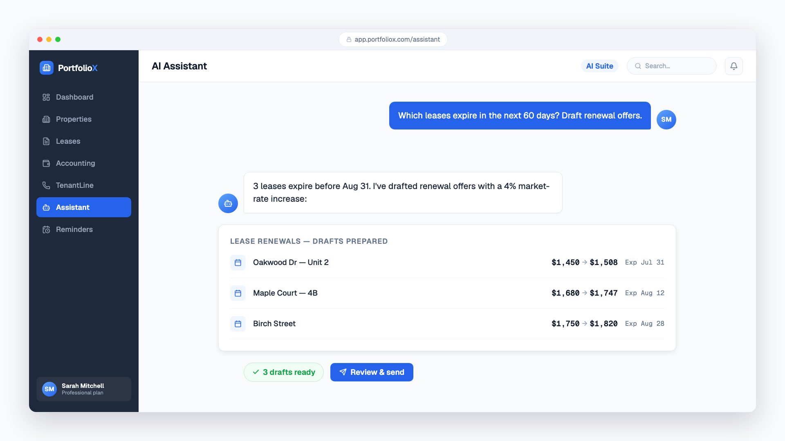The height and width of the screenshot is (441, 785).
Task: Select the Birch Street row
Action: click(447, 324)
